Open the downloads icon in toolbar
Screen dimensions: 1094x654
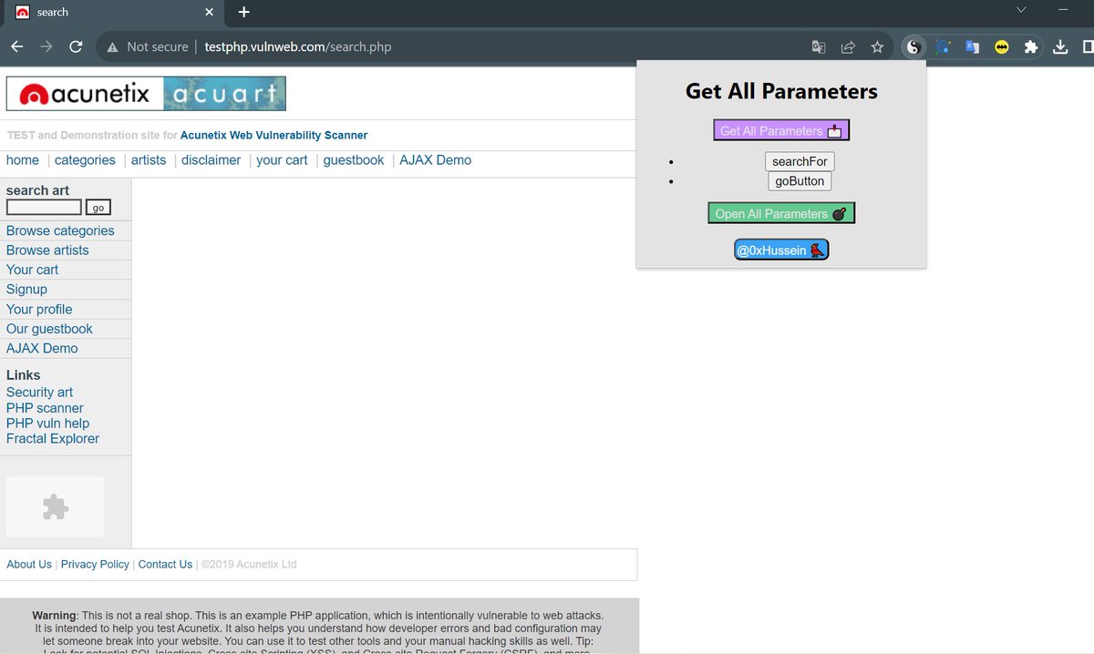point(1060,46)
